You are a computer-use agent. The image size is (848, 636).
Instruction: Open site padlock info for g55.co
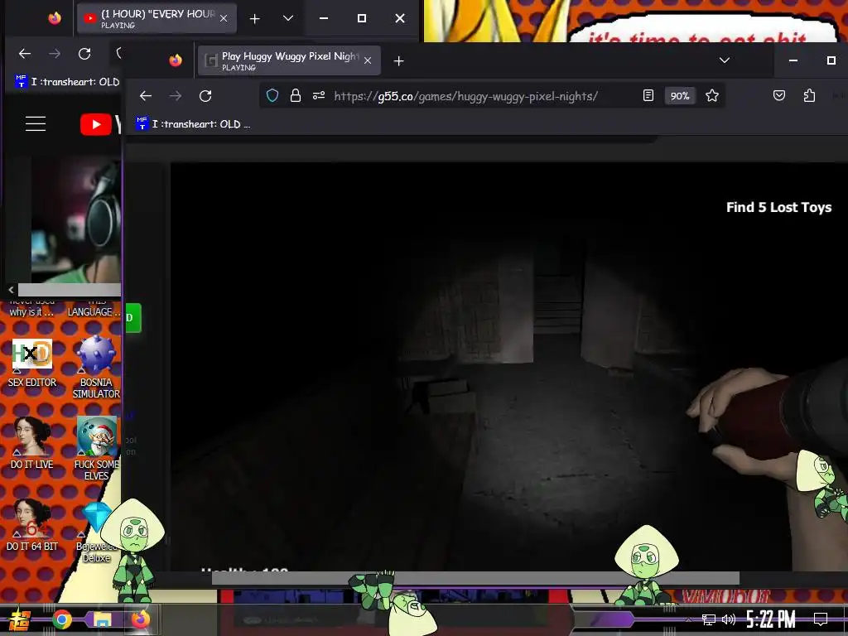(x=296, y=96)
